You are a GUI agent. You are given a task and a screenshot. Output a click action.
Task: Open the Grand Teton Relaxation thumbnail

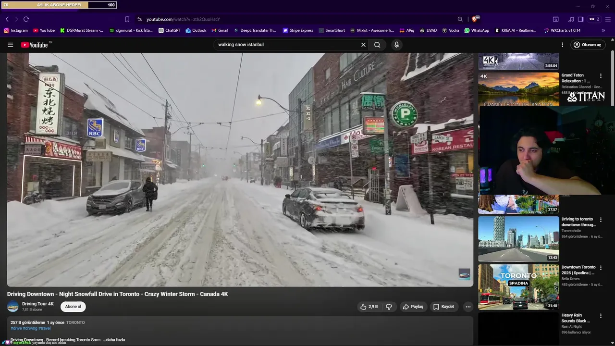(x=518, y=89)
